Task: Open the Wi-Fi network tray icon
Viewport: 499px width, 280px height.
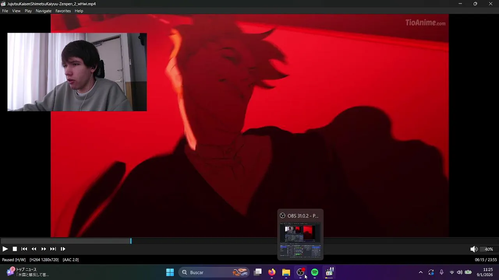Action: click(x=452, y=272)
